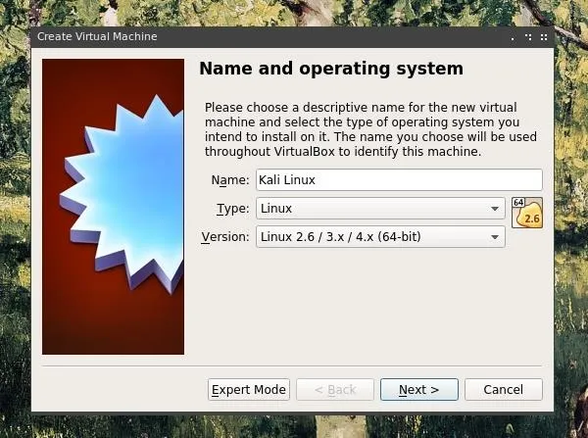Click the maximize icon in the title bar
Screen dimensions: 588x438
tap(528, 37)
